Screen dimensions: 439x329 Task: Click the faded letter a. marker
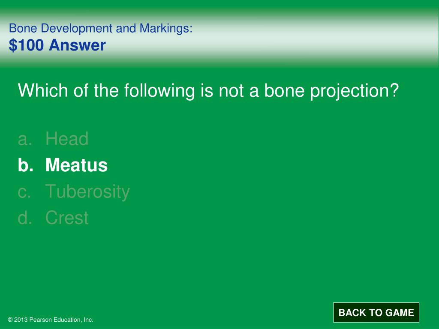24,139
